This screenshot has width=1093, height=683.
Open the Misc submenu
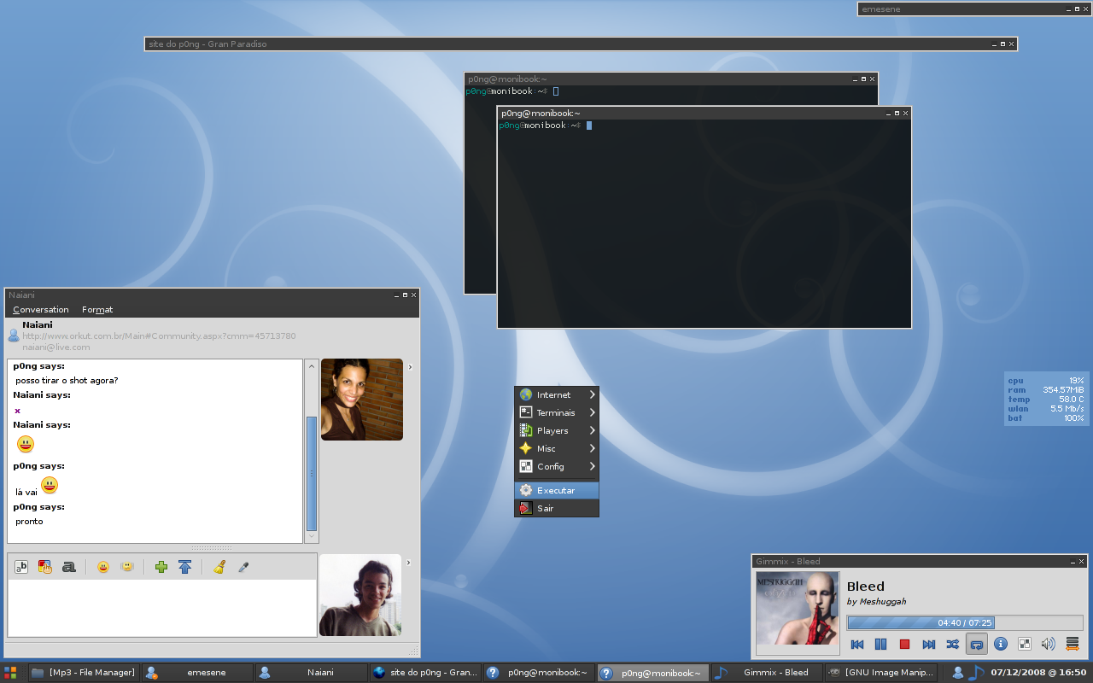click(x=557, y=448)
